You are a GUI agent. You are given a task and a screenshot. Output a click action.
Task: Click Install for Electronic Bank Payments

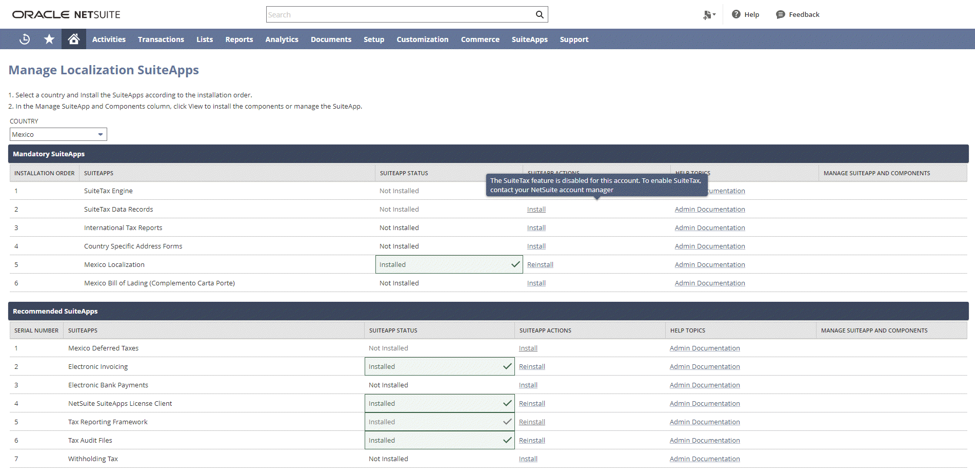pos(528,385)
